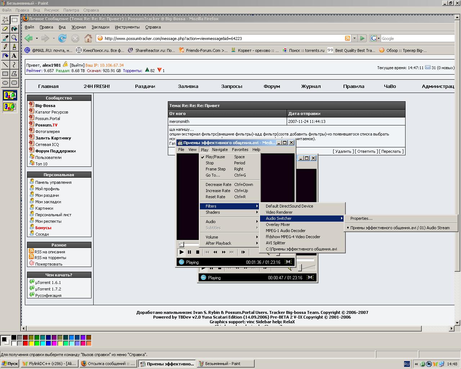
Task: Switch to FlylinkDC++ in the taskbar
Action: coord(49,364)
